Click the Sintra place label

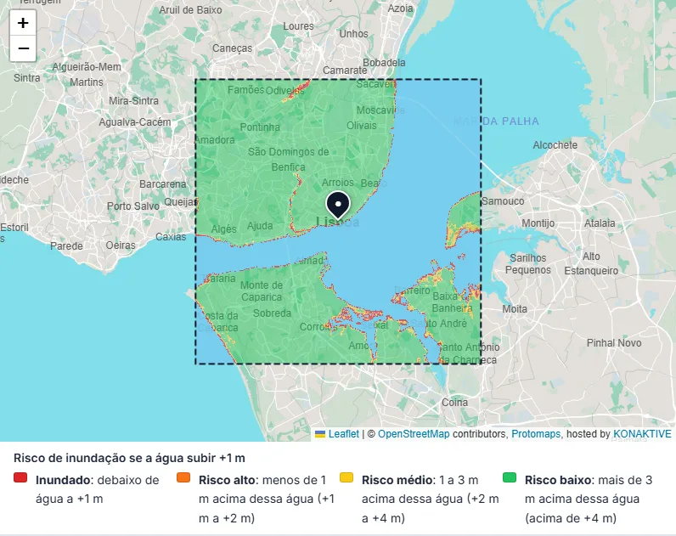click(x=26, y=78)
